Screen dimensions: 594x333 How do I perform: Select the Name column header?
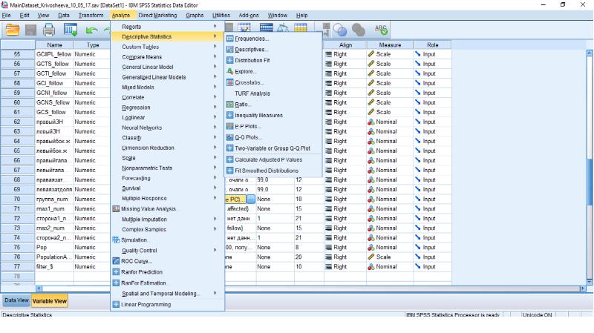pyautogui.click(x=54, y=44)
